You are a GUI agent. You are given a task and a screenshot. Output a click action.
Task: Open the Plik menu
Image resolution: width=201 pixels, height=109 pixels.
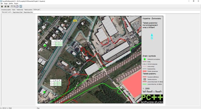(x=2, y=3)
